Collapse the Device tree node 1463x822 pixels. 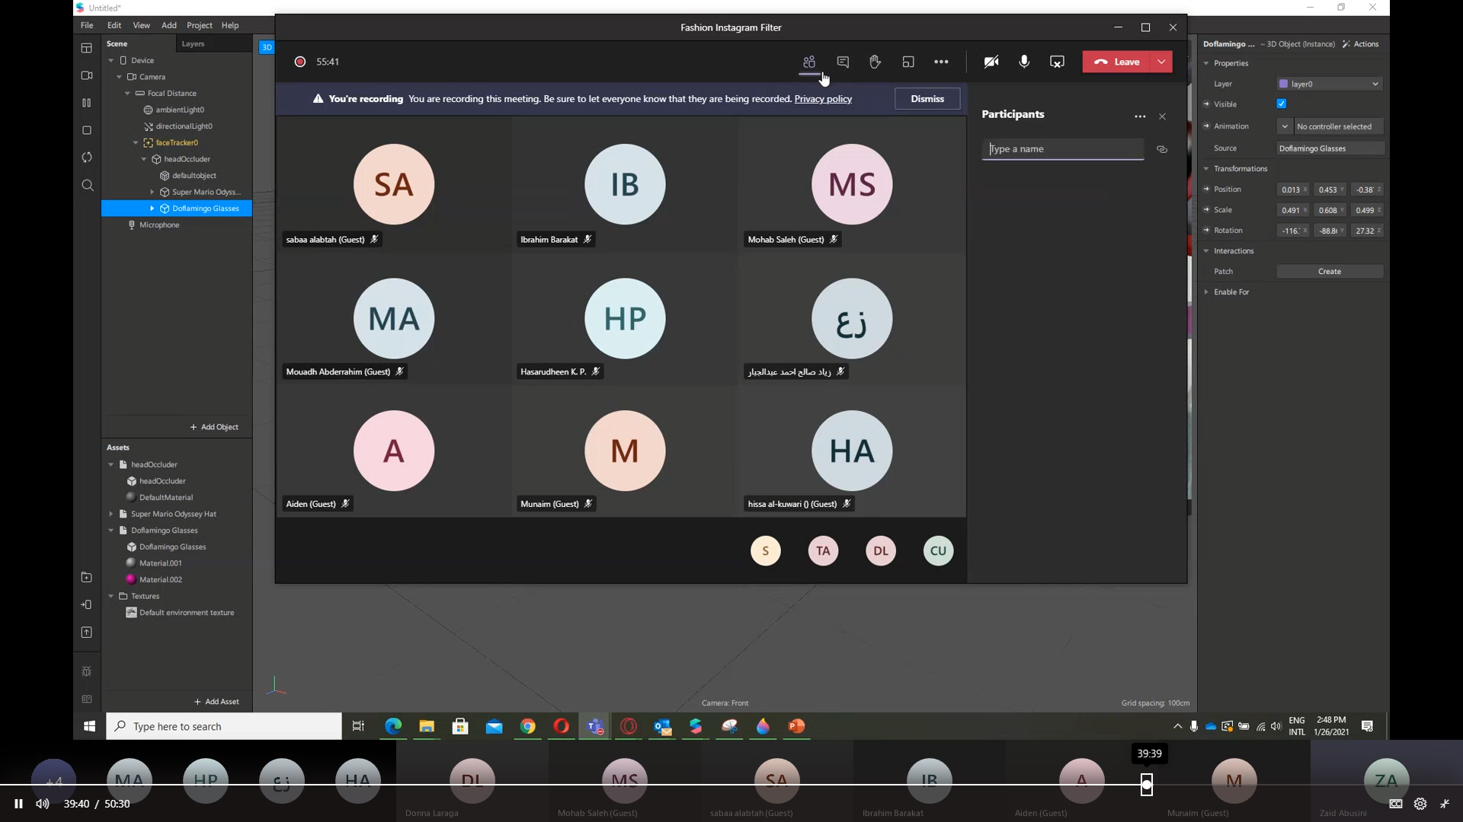tap(111, 60)
